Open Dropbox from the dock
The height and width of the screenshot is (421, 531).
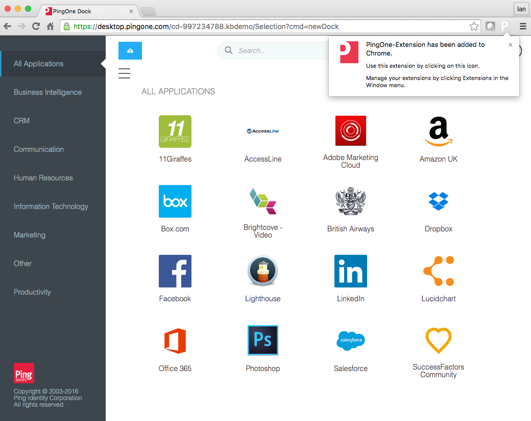[x=438, y=201]
